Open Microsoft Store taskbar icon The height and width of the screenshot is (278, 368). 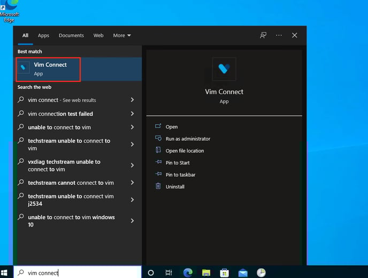click(225, 273)
